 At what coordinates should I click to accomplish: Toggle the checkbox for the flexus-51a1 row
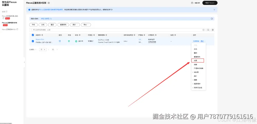click(x=33, y=41)
